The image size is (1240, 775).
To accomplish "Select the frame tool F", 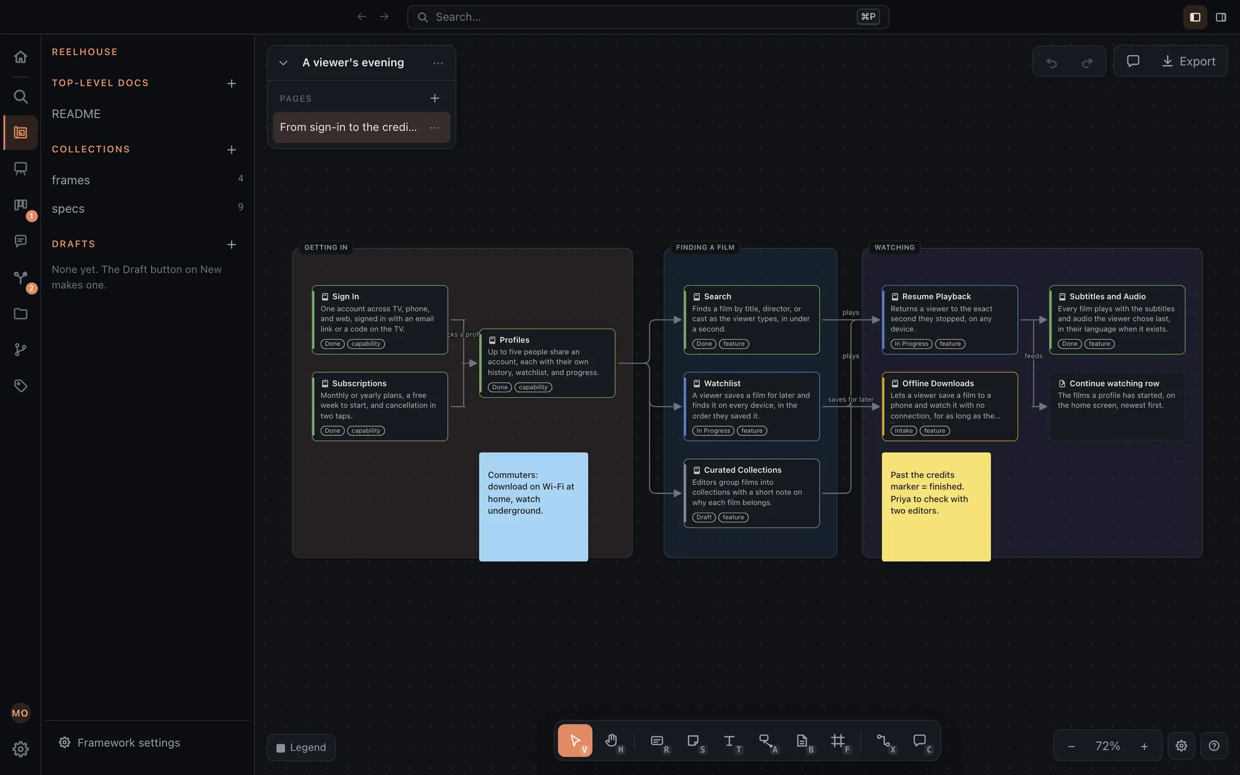I will (839, 741).
